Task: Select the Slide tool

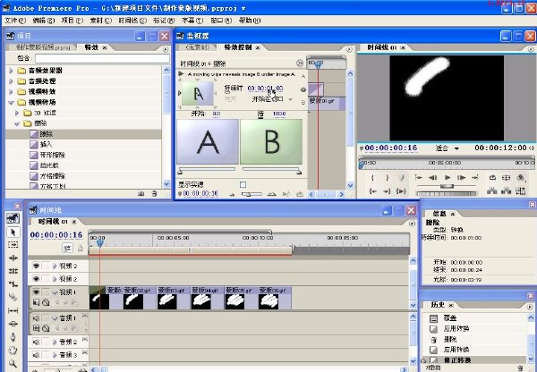Action: click(13, 324)
